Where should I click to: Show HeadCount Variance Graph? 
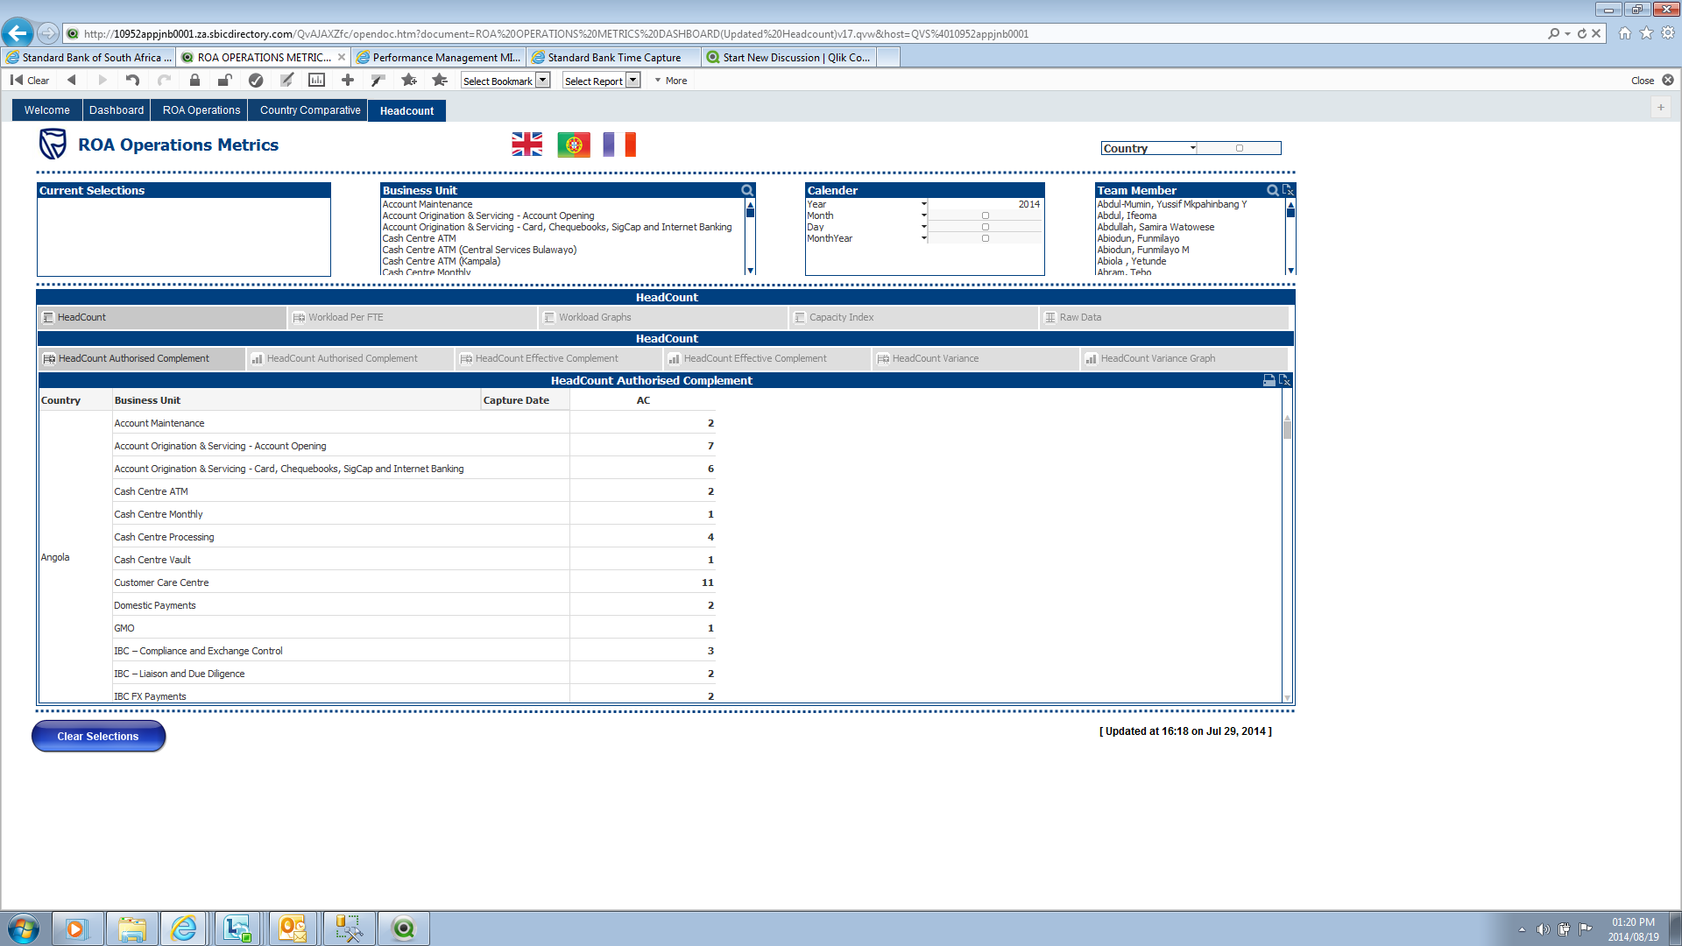pyautogui.click(x=1184, y=359)
